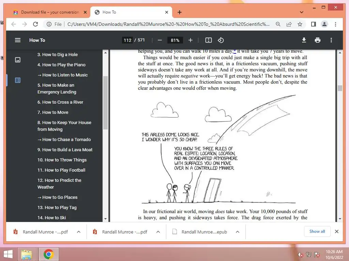Follow the asterisk footnote link in text
Viewport: 349px width, 261px height.
tap(234, 51)
